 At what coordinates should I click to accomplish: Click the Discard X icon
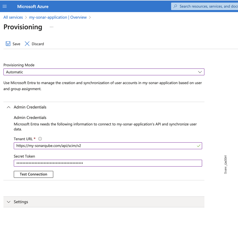(27, 44)
